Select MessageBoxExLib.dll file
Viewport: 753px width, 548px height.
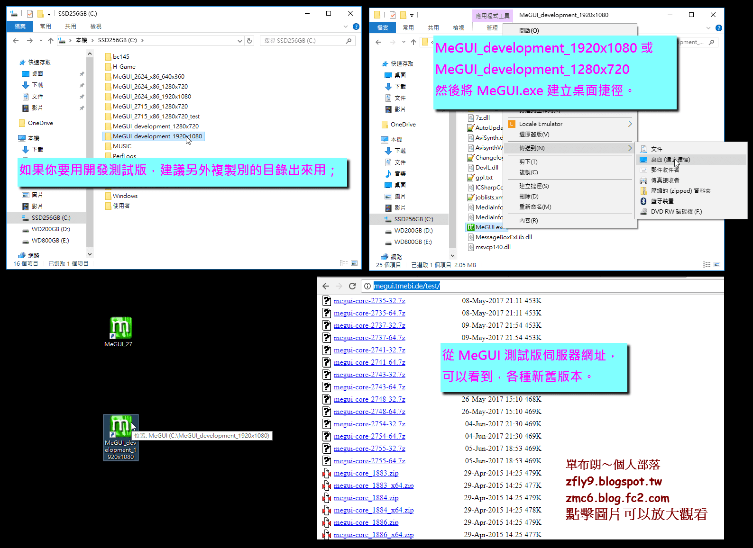point(504,237)
